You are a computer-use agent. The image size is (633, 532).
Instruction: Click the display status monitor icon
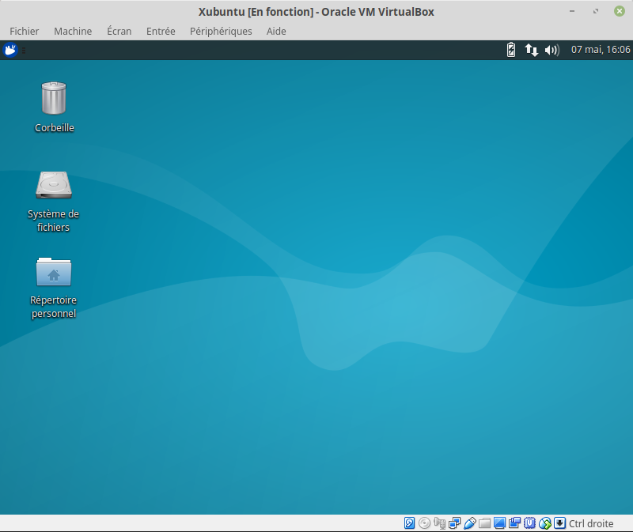click(500, 523)
